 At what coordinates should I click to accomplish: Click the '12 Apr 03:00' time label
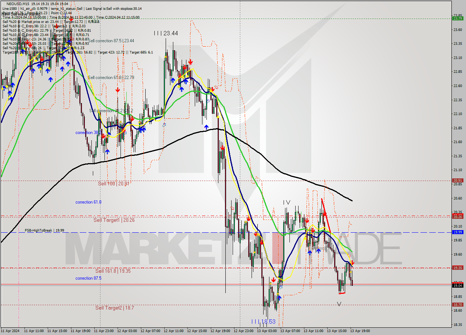127,331
